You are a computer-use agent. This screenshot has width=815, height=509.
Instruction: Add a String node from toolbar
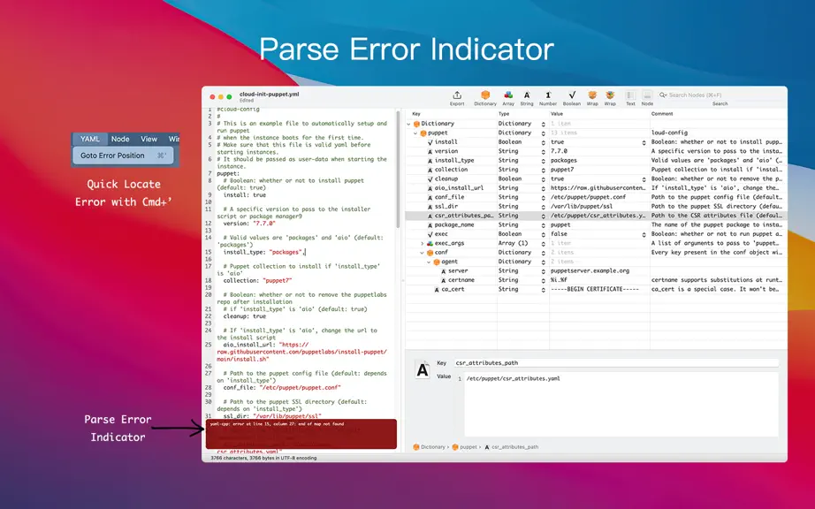click(x=527, y=95)
